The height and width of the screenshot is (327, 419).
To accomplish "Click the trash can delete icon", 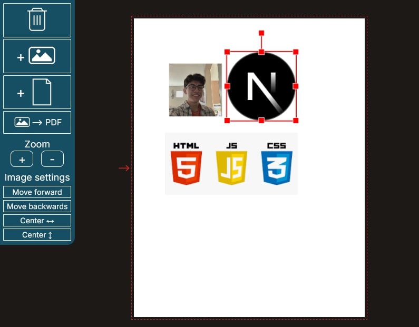I will [x=37, y=21].
